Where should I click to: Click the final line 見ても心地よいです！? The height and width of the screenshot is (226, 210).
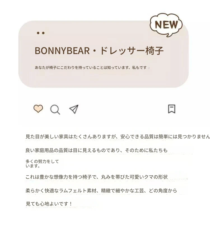(x=49, y=204)
